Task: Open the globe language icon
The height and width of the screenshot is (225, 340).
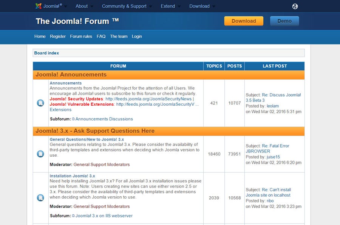Action: click(x=295, y=6)
